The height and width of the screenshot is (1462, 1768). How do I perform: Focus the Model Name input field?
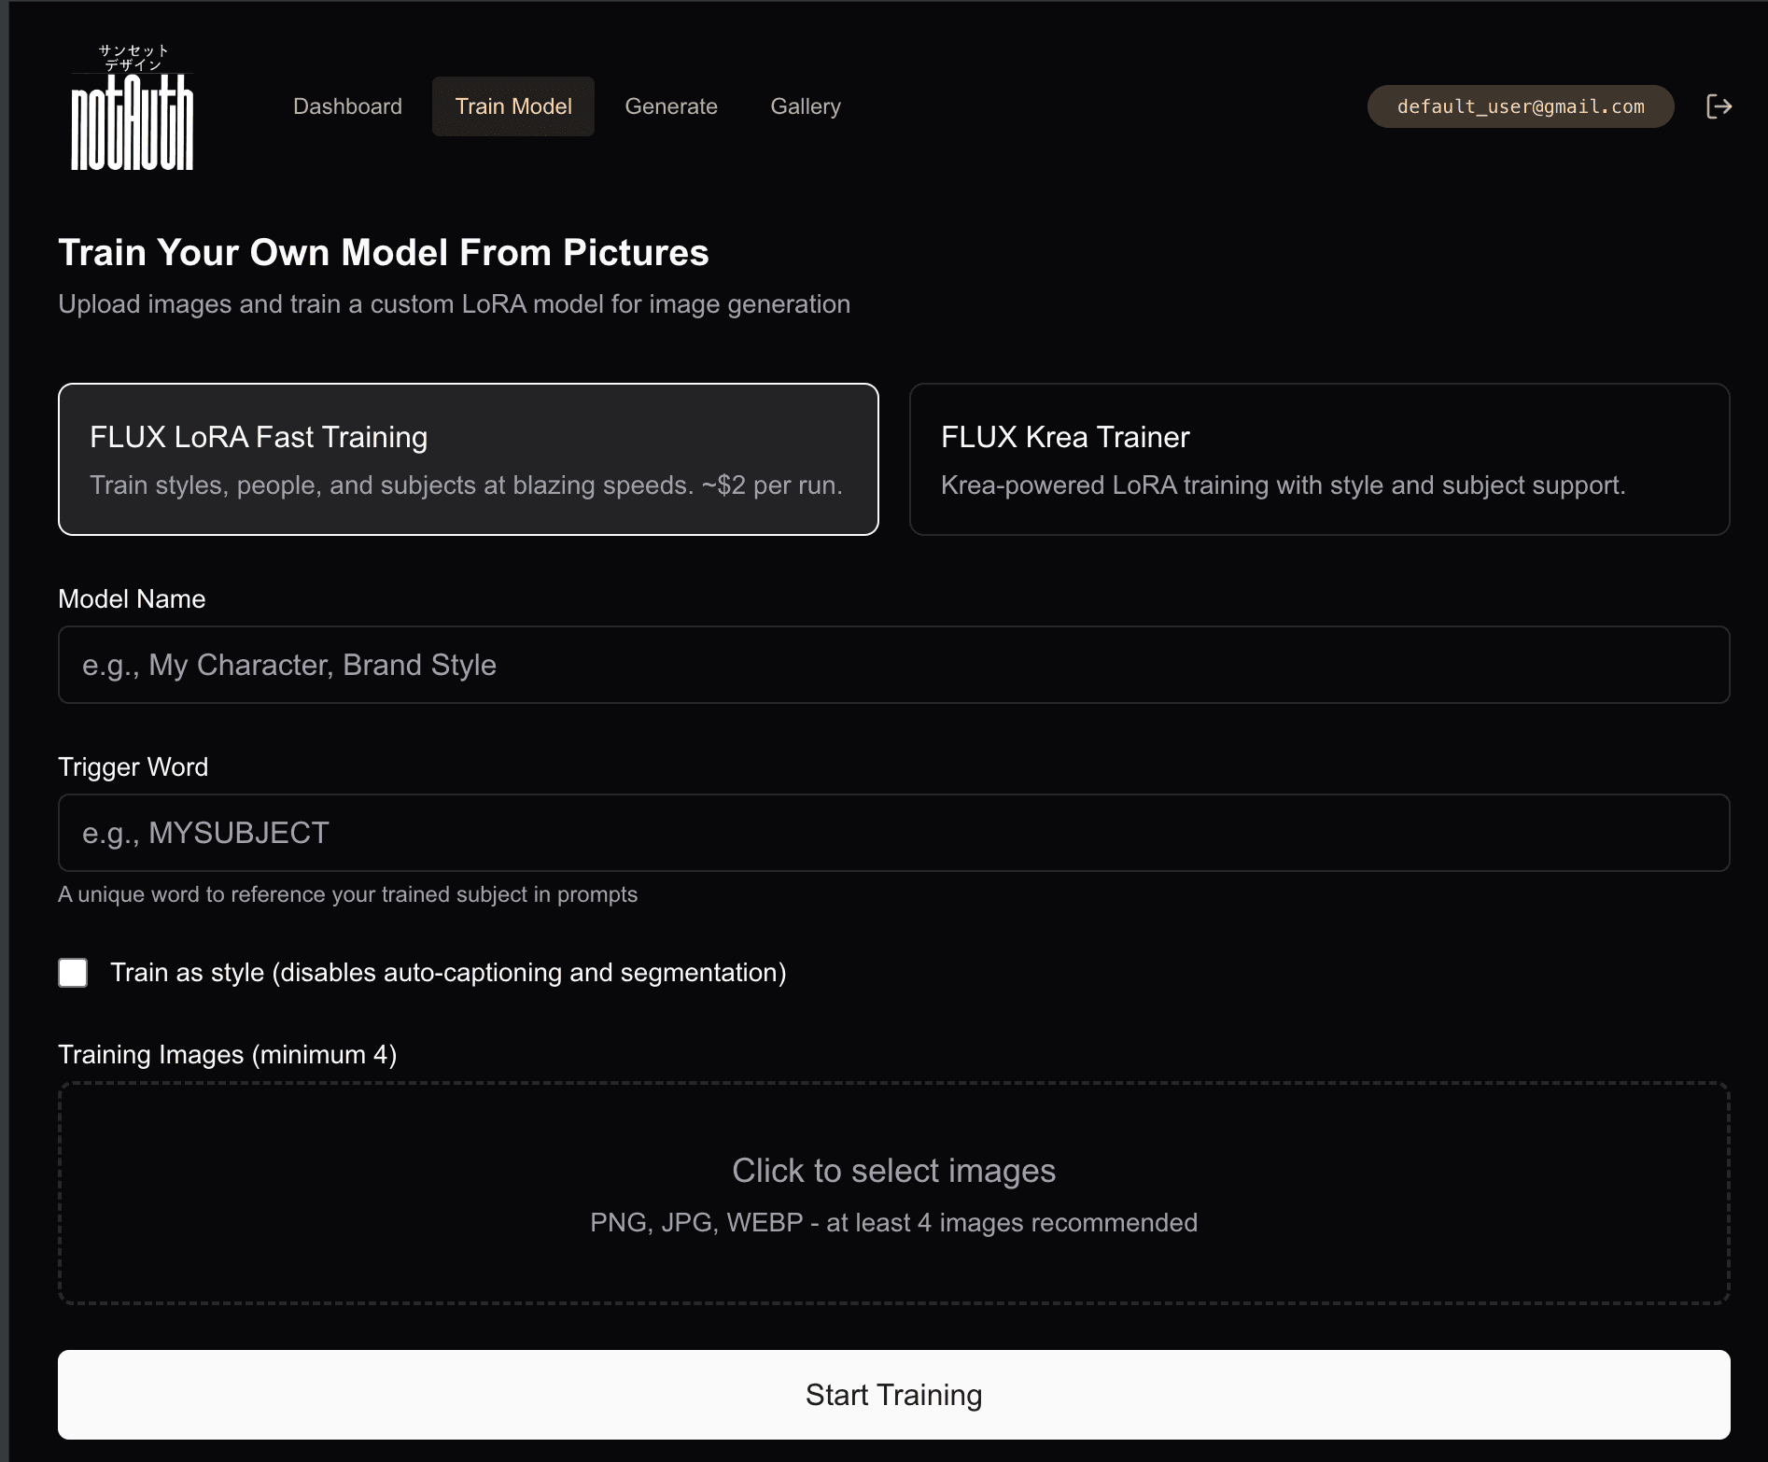click(894, 665)
